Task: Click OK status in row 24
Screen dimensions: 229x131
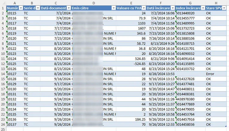Action: coord(216,125)
